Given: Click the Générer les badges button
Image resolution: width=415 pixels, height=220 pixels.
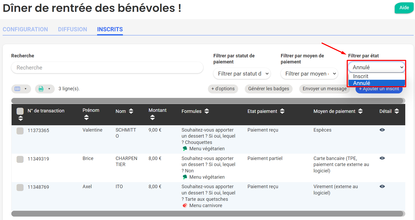Looking at the screenshot, I should [x=268, y=89].
